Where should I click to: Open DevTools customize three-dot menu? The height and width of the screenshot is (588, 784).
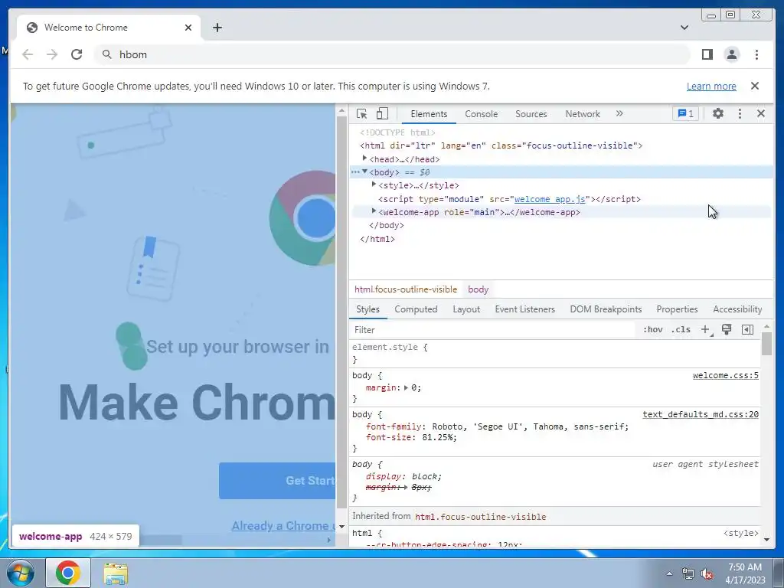point(740,113)
